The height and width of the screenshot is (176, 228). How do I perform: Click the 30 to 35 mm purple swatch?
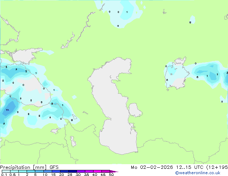click(x=81, y=171)
